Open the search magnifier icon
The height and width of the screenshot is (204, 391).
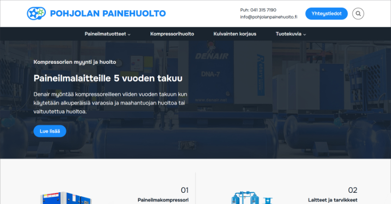pyautogui.click(x=358, y=14)
